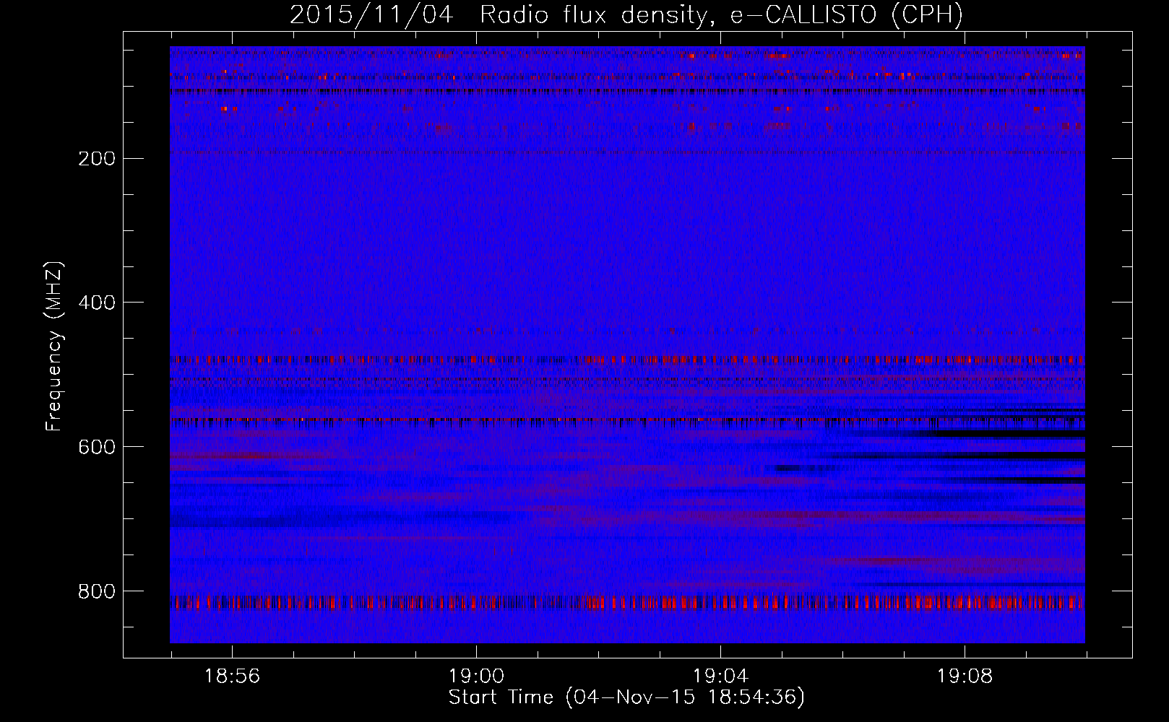Click the plot title 'Radio flux density, e-CALLISTO (CPH)'
This screenshot has width=1169, height=722.
pyautogui.click(x=721, y=14)
